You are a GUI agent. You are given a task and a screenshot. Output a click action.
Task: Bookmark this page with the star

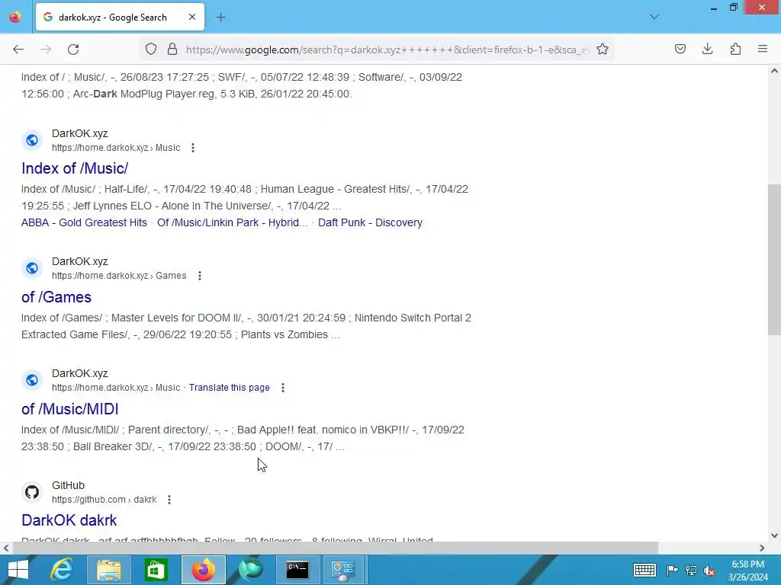click(603, 50)
